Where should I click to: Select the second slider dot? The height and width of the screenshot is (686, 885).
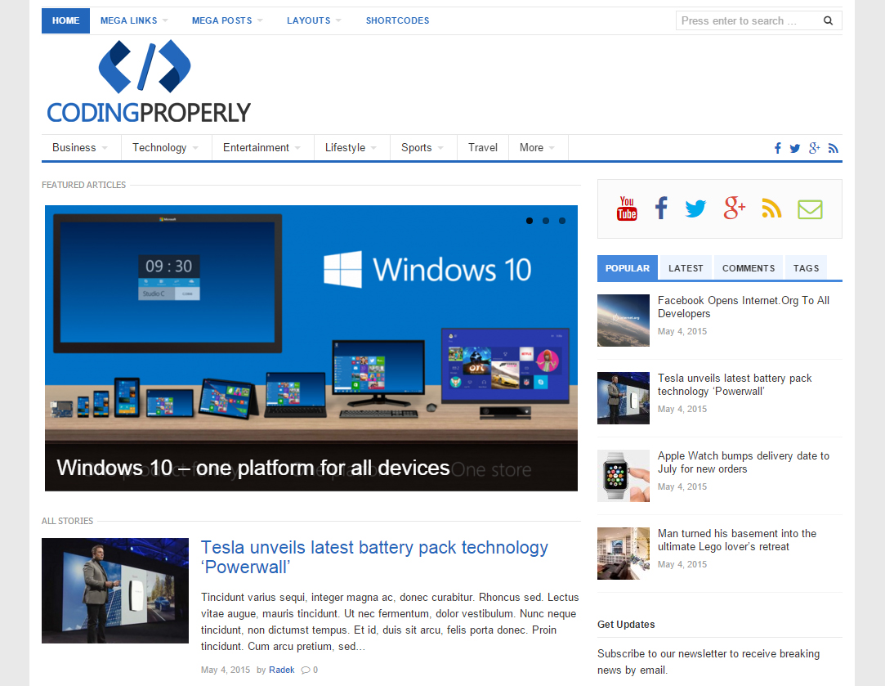(x=546, y=221)
